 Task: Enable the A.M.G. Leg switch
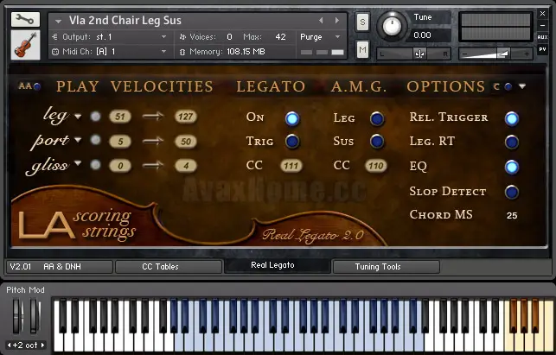coord(377,118)
